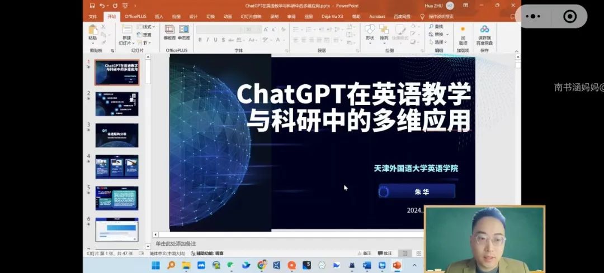Click 简体中文(中国大陆) language status
The height and width of the screenshot is (273, 604).
click(168, 253)
